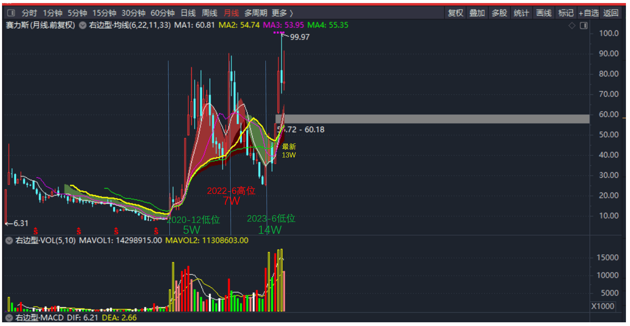Expand the 更多 periods menu
The width and height of the screenshot is (630, 326).
click(x=282, y=13)
